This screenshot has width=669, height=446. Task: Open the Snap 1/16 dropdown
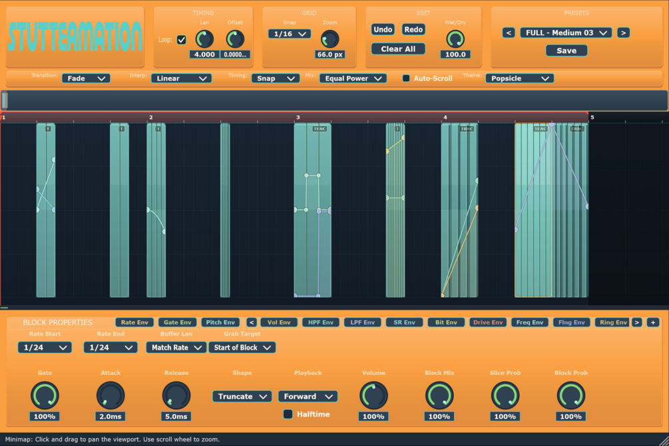(290, 34)
